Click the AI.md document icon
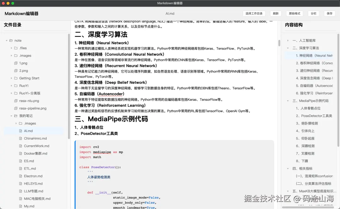Screen dimensions: 340x209 coord(20,131)
